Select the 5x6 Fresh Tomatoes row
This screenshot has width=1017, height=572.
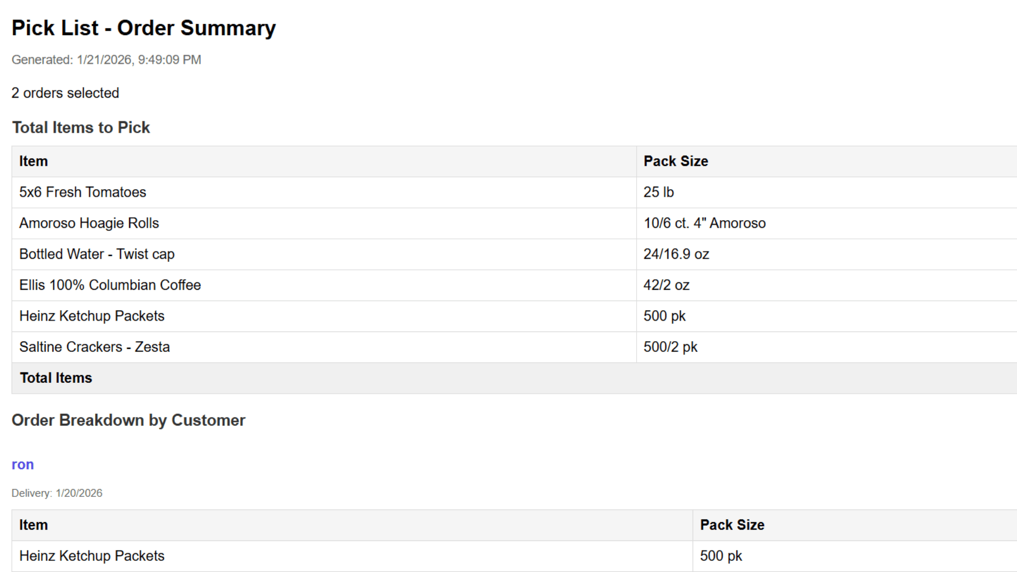tap(82, 192)
